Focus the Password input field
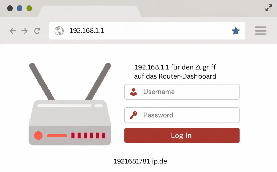277x172 pixels. tap(182, 115)
